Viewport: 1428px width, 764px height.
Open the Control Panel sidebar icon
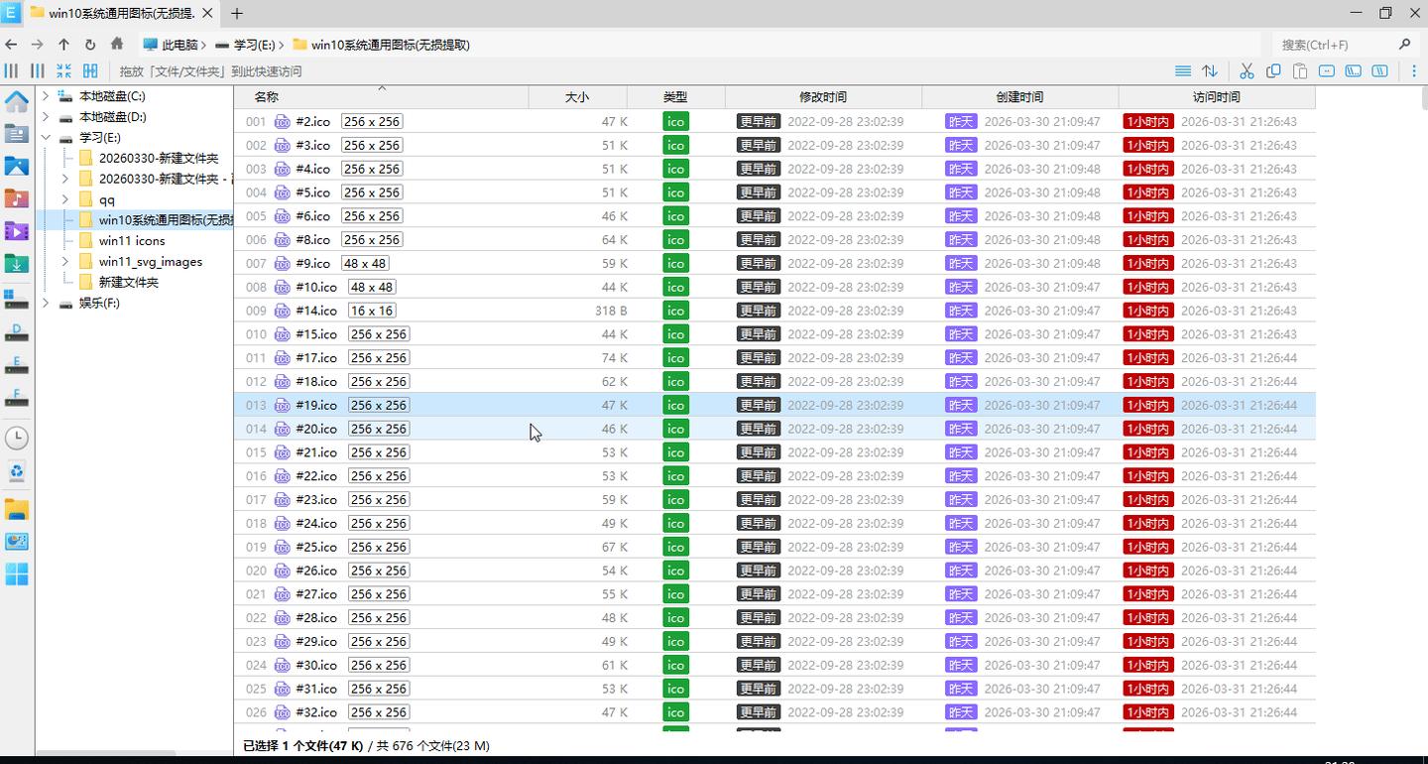[x=17, y=542]
